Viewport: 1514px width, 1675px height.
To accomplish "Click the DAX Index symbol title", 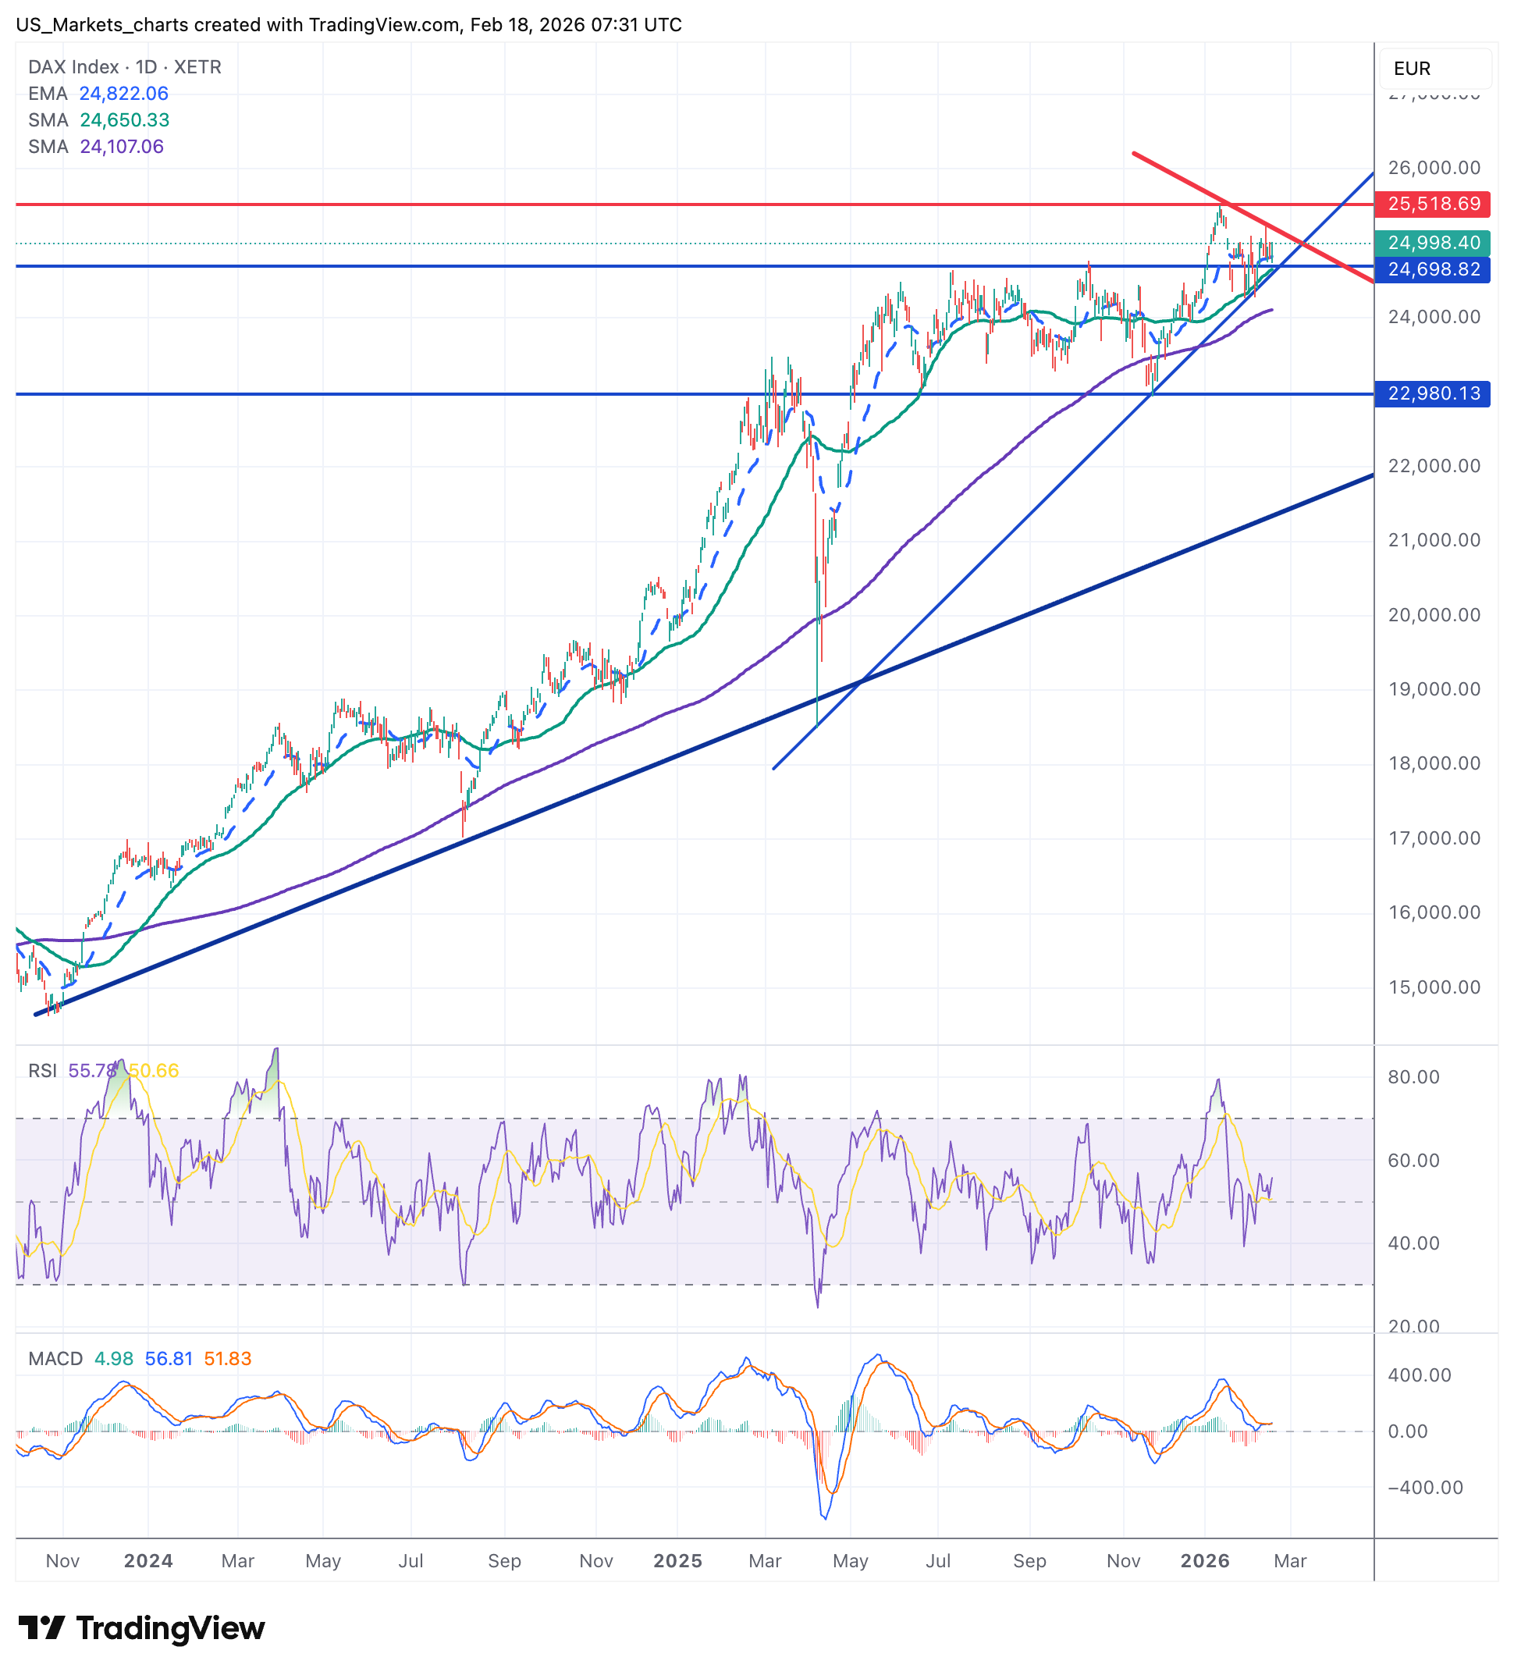I will point(125,66).
